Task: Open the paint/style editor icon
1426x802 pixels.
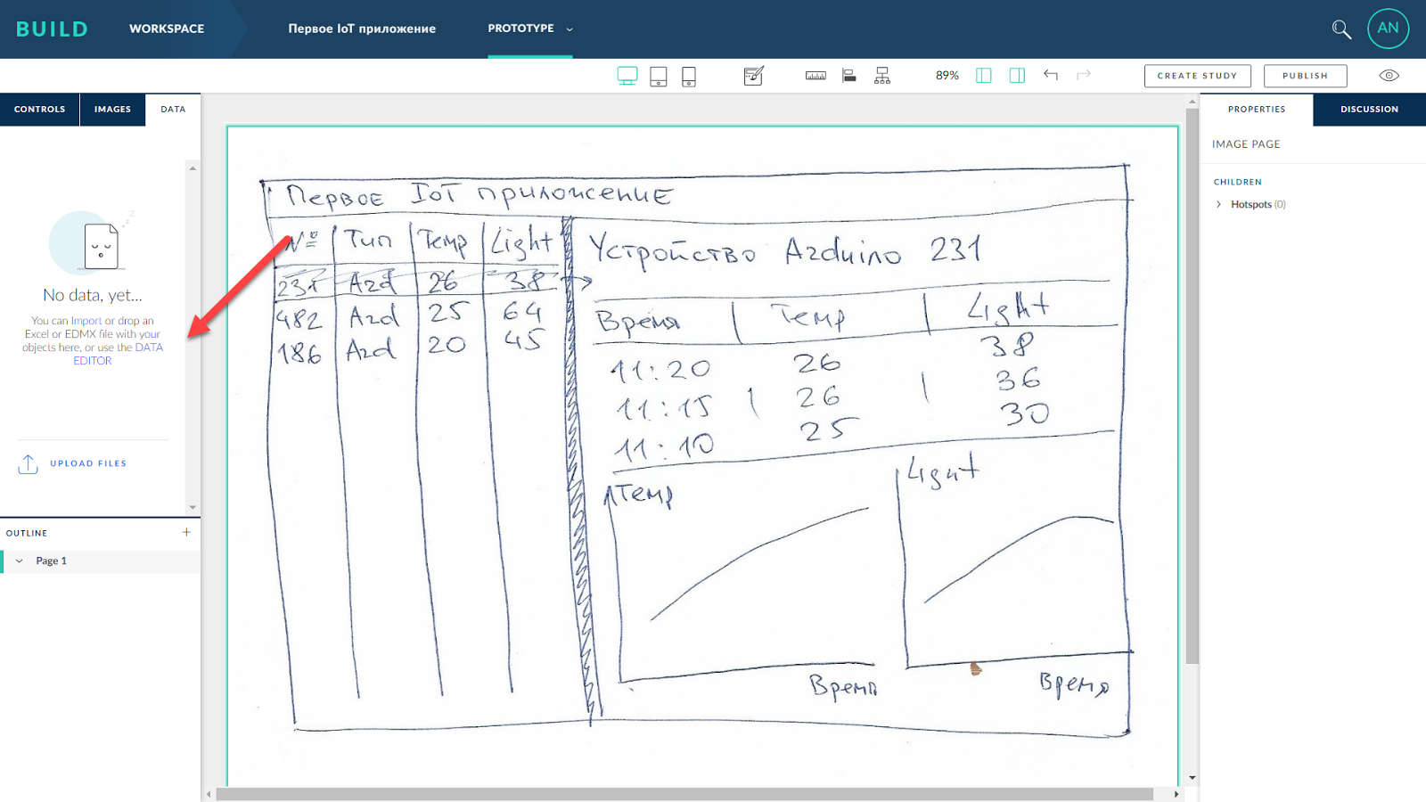Action: pos(752,76)
